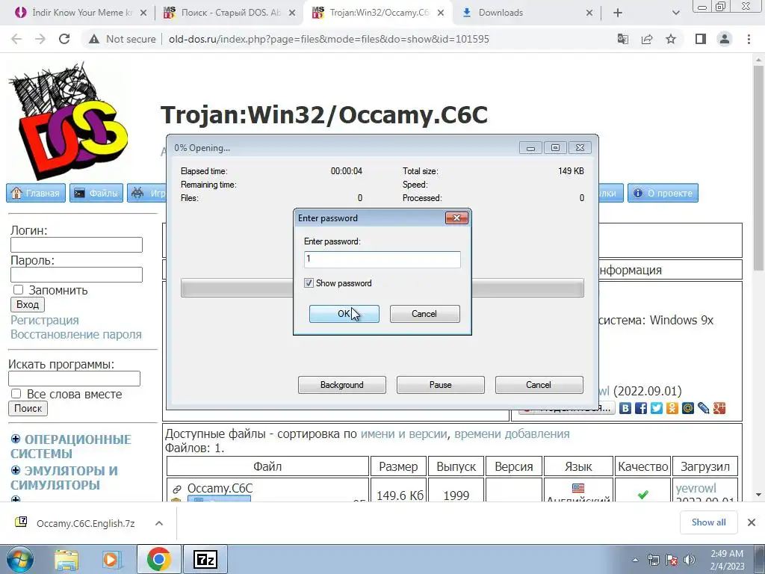Share on Mail.ru icon
Screen dimensions: 765x574
pyautogui.click(x=687, y=408)
